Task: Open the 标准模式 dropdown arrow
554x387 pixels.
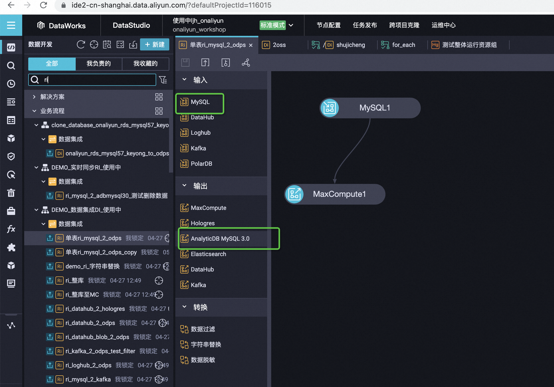Action: (x=291, y=25)
